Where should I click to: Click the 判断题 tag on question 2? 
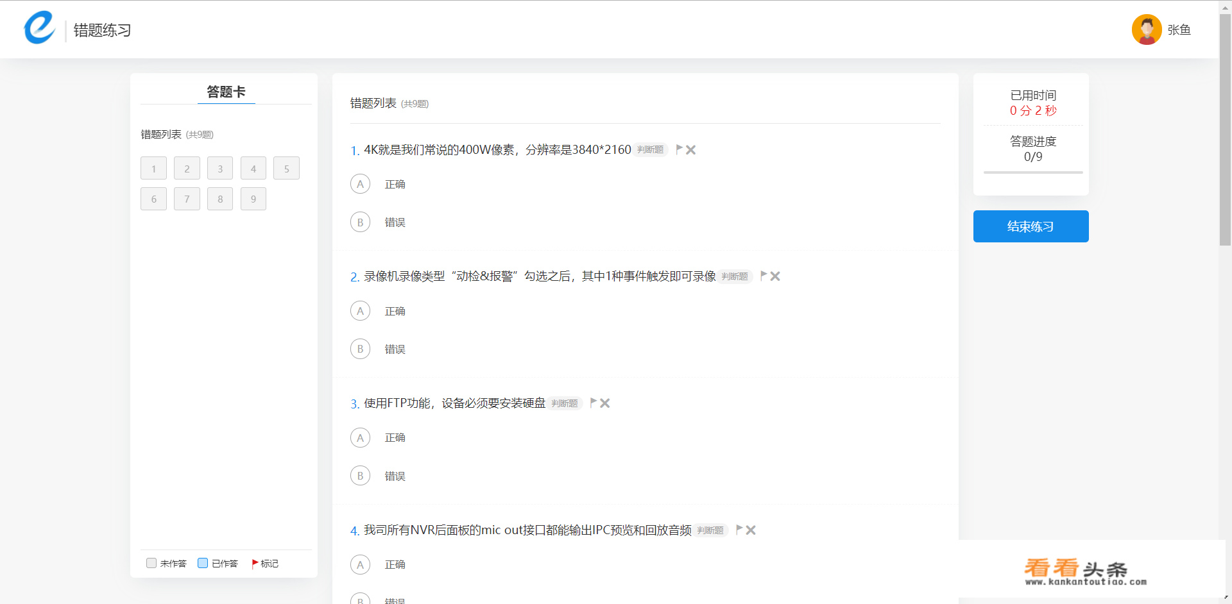click(735, 276)
